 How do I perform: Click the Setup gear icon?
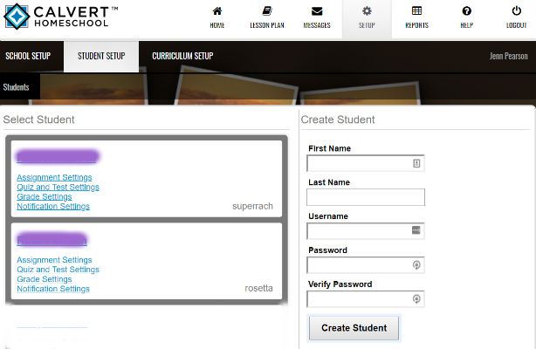pyautogui.click(x=367, y=11)
